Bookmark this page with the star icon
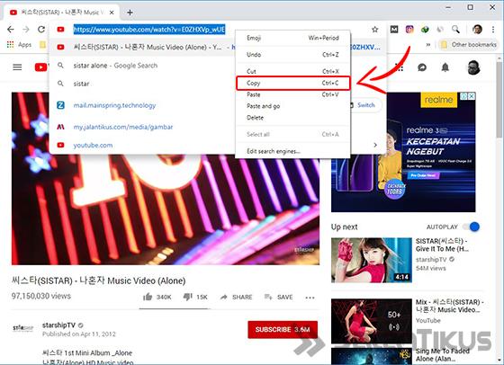This screenshot has height=365, width=504. point(374,30)
